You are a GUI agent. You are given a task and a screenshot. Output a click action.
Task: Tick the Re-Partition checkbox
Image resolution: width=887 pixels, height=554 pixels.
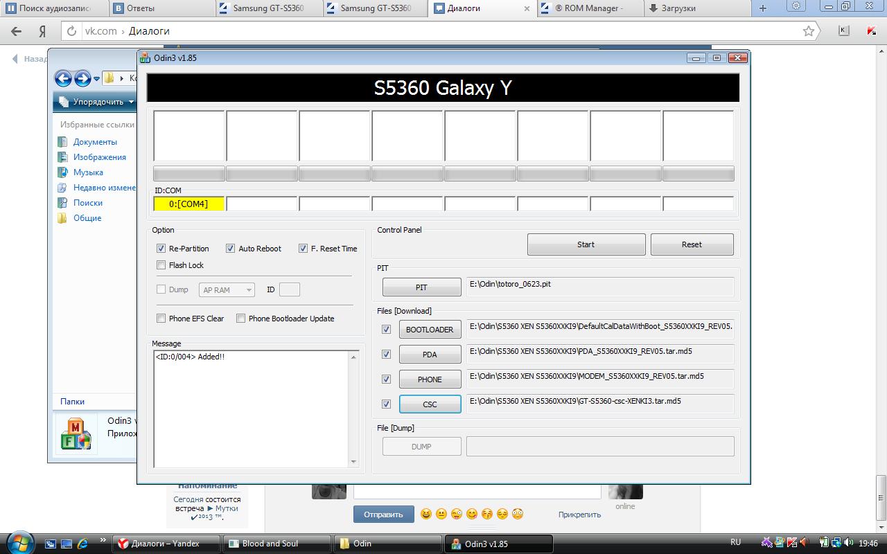point(161,249)
